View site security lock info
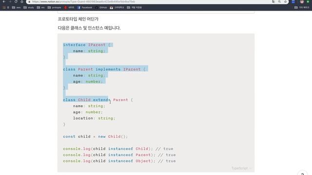This screenshot has width=312, height=175. pyautogui.click(x=29, y=1)
